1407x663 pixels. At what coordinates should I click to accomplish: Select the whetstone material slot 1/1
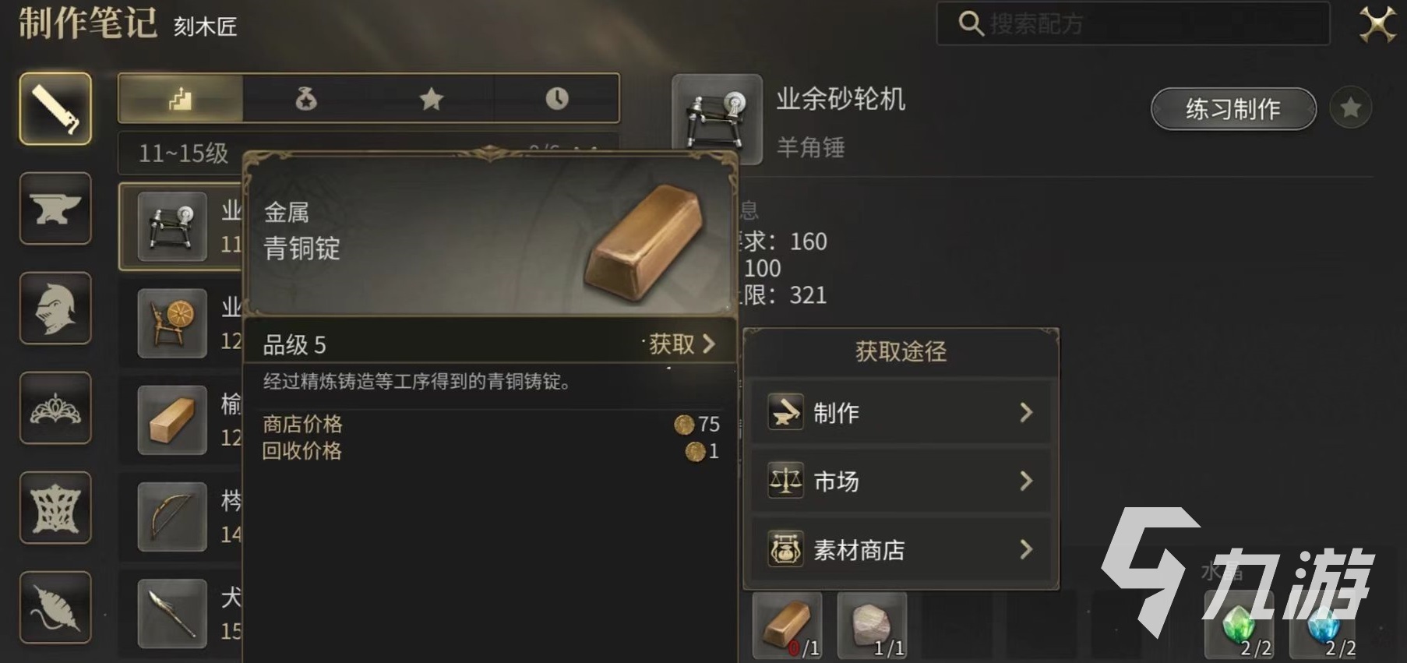pyautogui.click(x=872, y=626)
